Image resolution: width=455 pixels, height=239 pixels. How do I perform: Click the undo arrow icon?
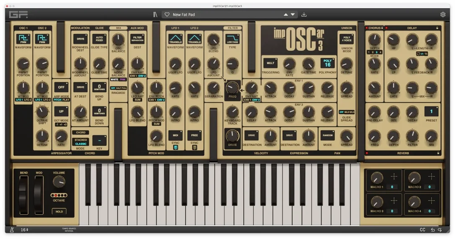[433, 230]
